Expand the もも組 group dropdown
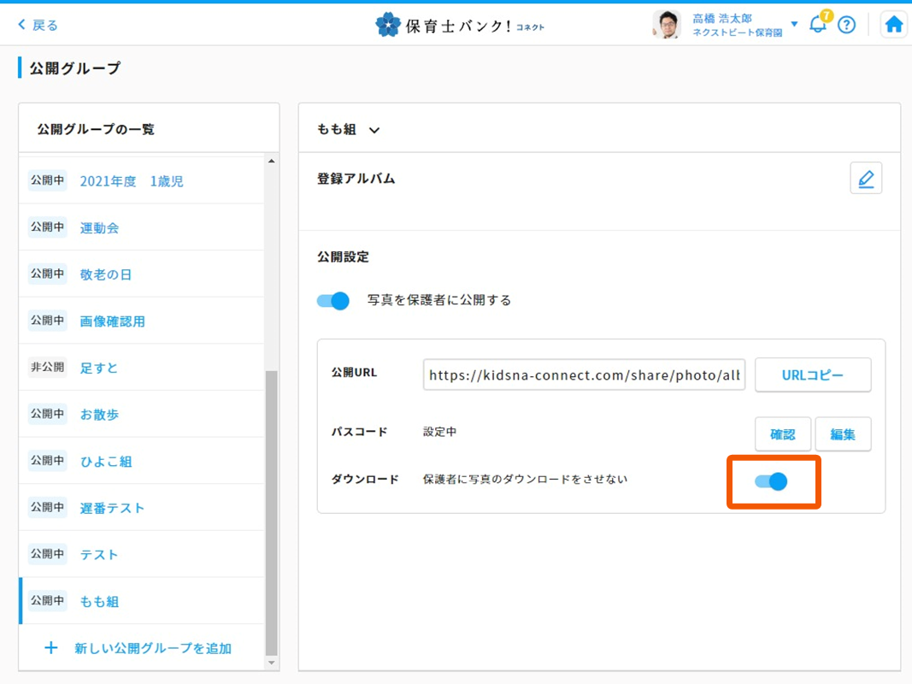The width and height of the screenshot is (912, 684). point(374,130)
